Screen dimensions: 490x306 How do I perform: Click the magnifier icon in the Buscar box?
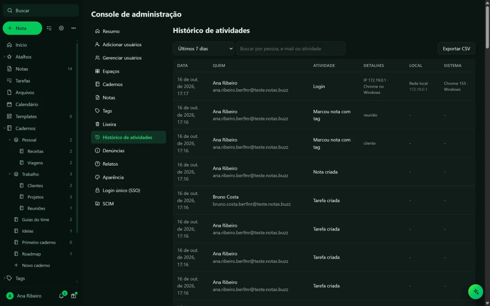coord(10,11)
